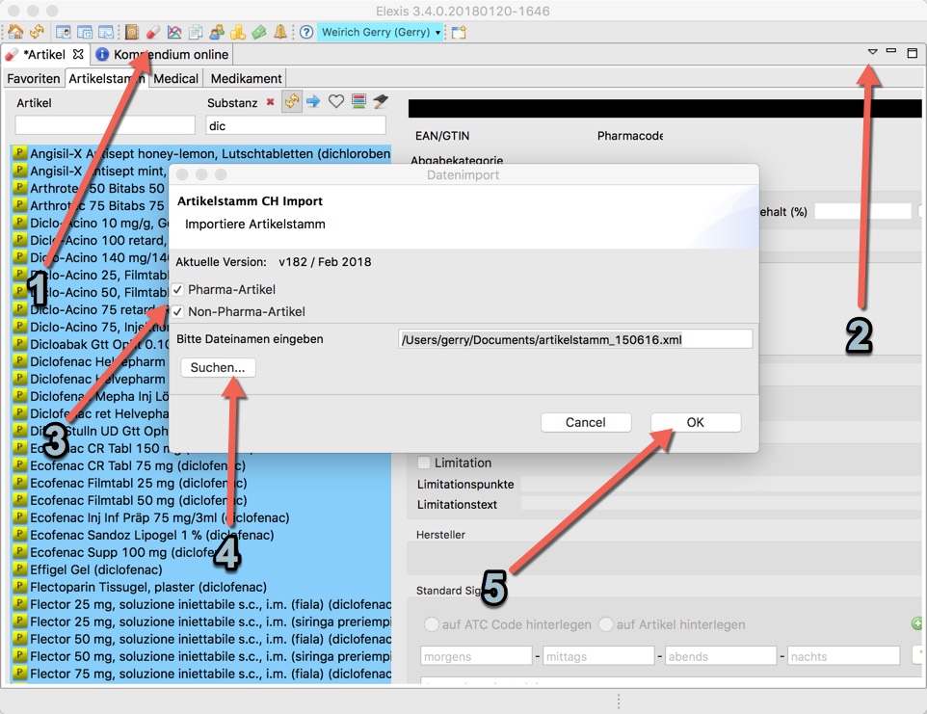Click the file name path field

575,340
